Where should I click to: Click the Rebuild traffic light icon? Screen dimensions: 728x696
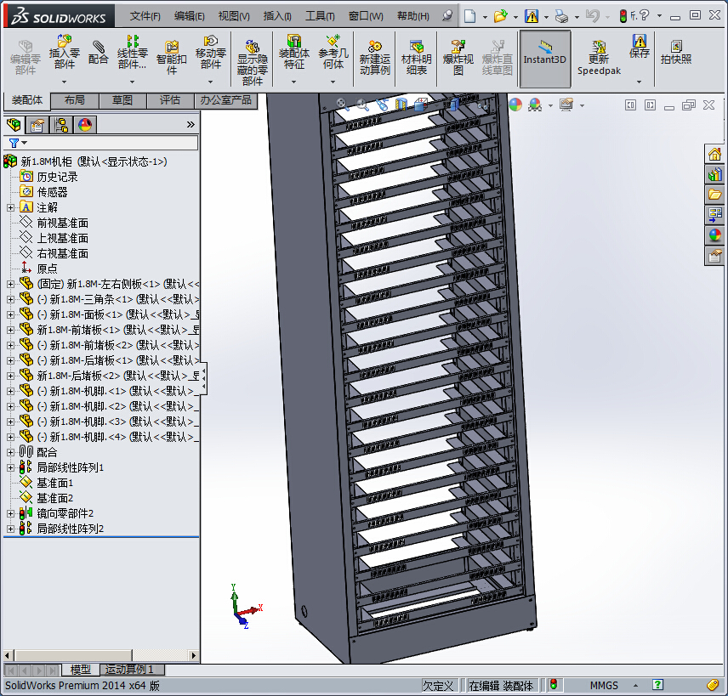(623, 16)
